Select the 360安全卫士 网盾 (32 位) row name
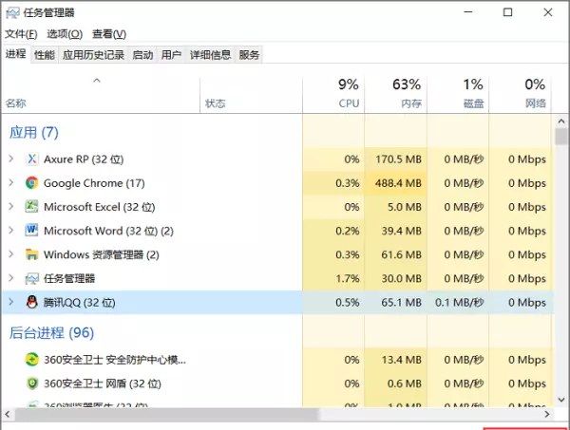 pos(103,383)
